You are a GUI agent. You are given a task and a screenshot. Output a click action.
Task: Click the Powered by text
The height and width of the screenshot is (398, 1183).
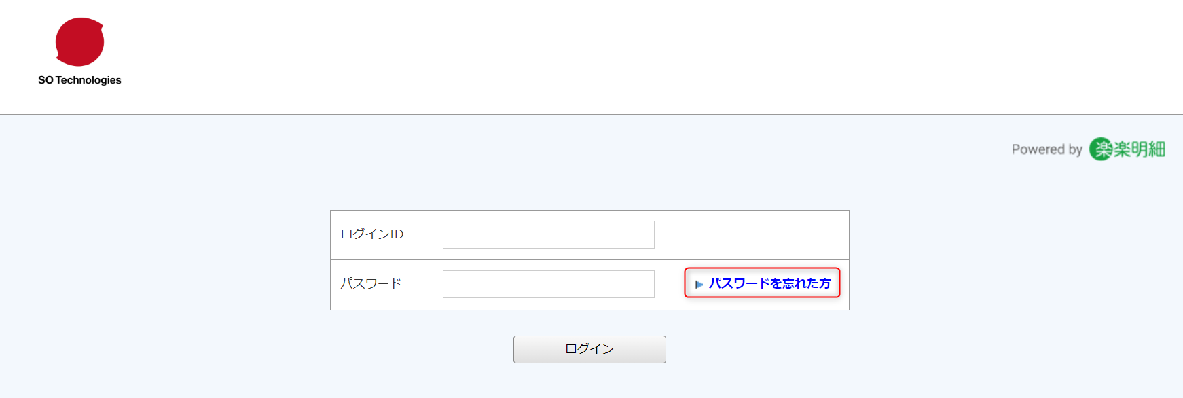coord(1046,149)
